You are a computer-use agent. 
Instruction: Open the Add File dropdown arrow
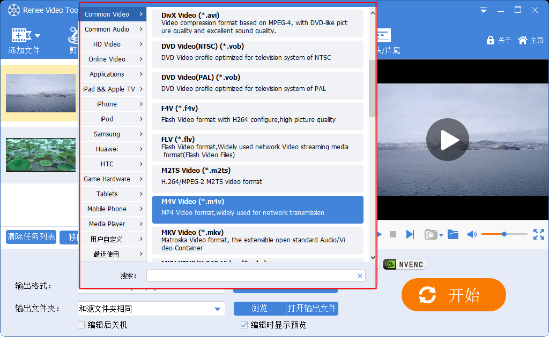[38, 36]
